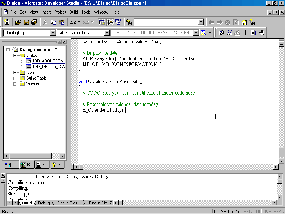Collapse the Dialog resources tree root

coord(8,50)
